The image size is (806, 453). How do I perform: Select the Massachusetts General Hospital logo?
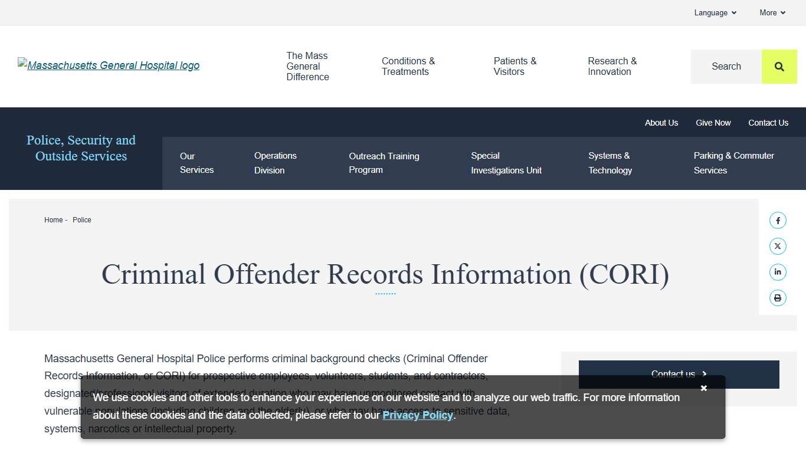coord(108,65)
